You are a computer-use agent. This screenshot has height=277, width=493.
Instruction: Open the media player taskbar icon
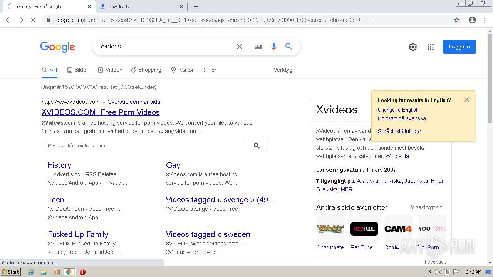coord(57,272)
